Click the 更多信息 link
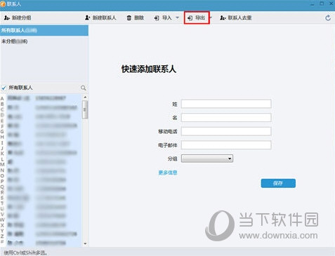Screen dimensions: 335x256 (168, 173)
